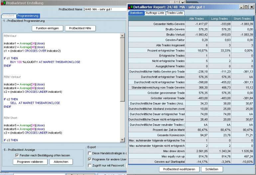256x175 pixels.
Task: Open the Auftrags Liste tab
Action: pos(155,13)
